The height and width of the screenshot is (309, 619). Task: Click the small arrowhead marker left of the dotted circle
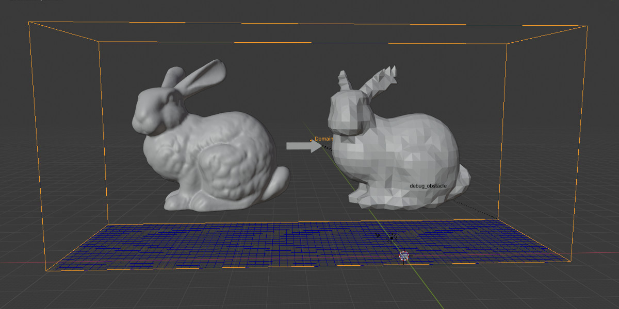coord(378,235)
